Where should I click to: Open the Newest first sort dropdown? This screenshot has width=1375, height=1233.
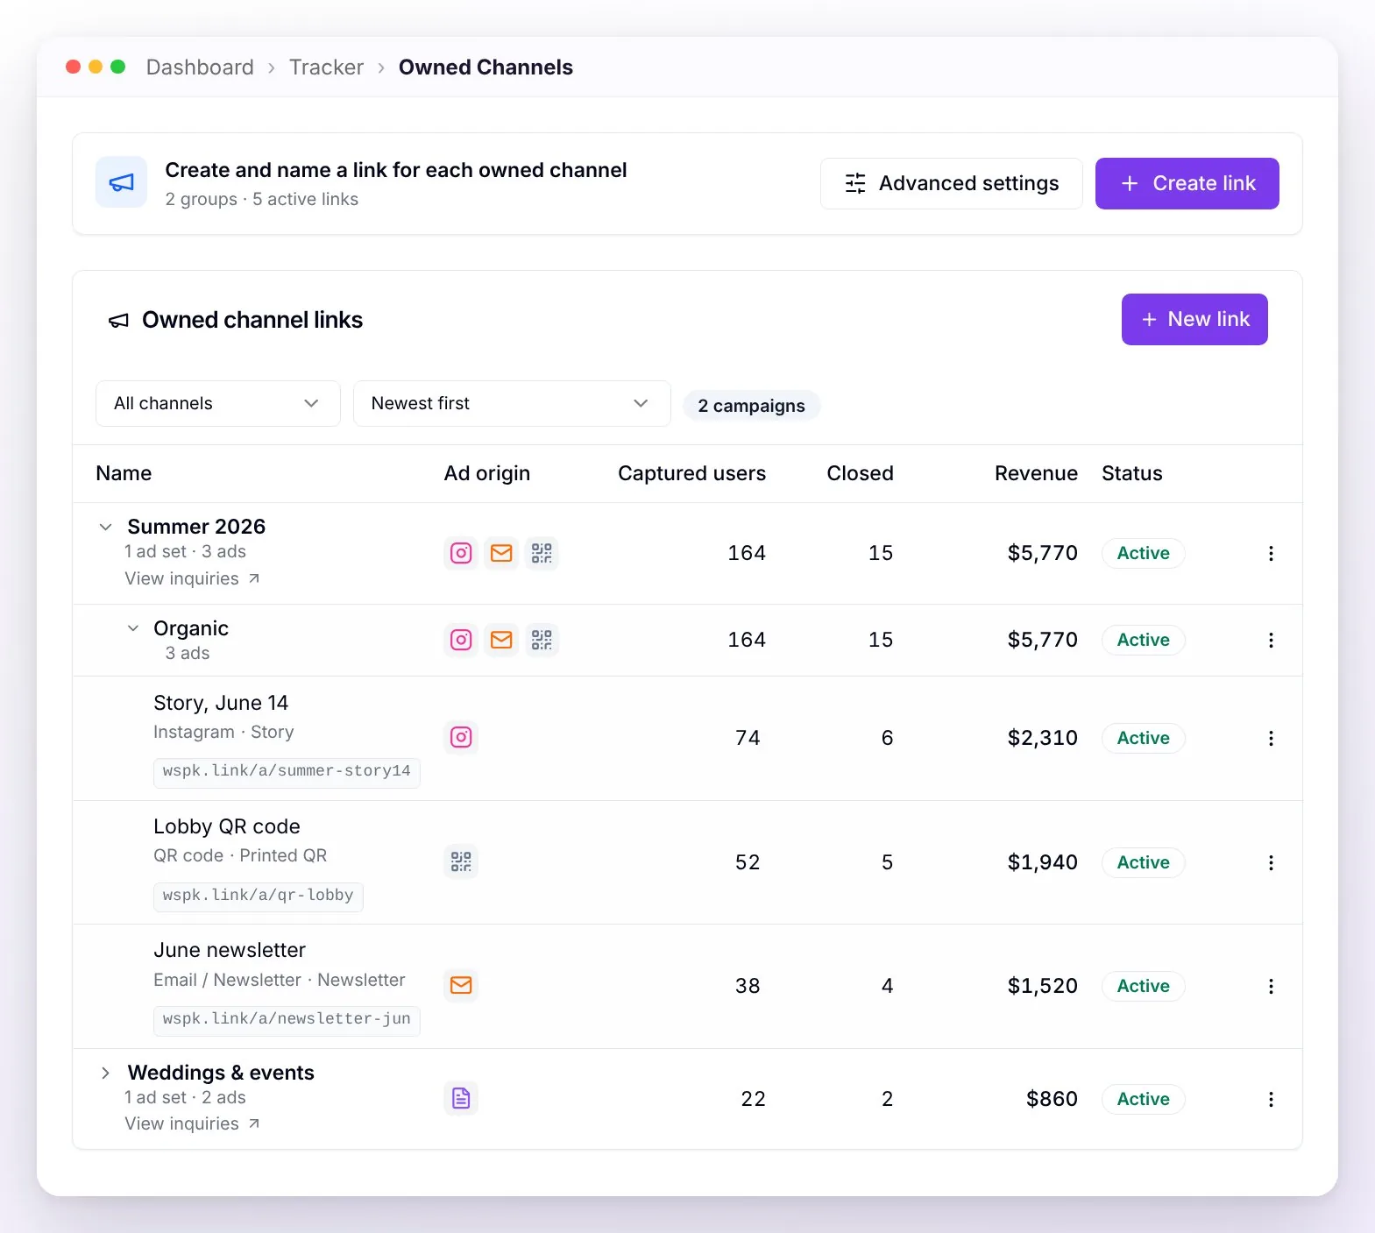tap(512, 403)
